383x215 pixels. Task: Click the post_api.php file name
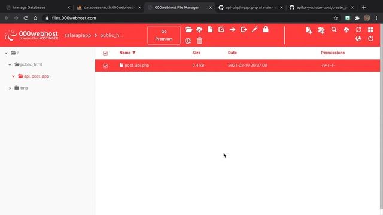tap(137, 66)
